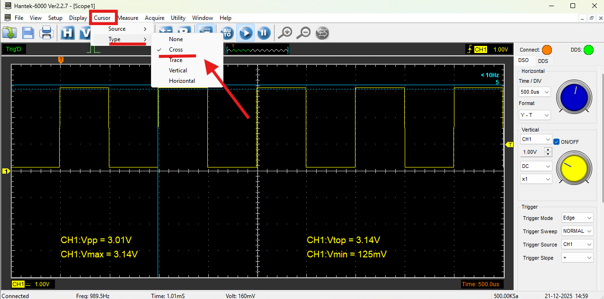Viewport: 604px width, 299px height.
Task: Increase the 1.00V volts/div stepper
Action: pyautogui.click(x=548, y=150)
